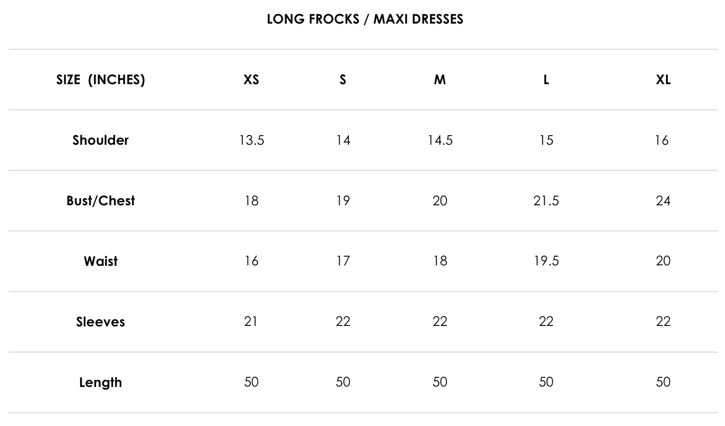Select the 14.5 shoulder value for M

coord(440,140)
